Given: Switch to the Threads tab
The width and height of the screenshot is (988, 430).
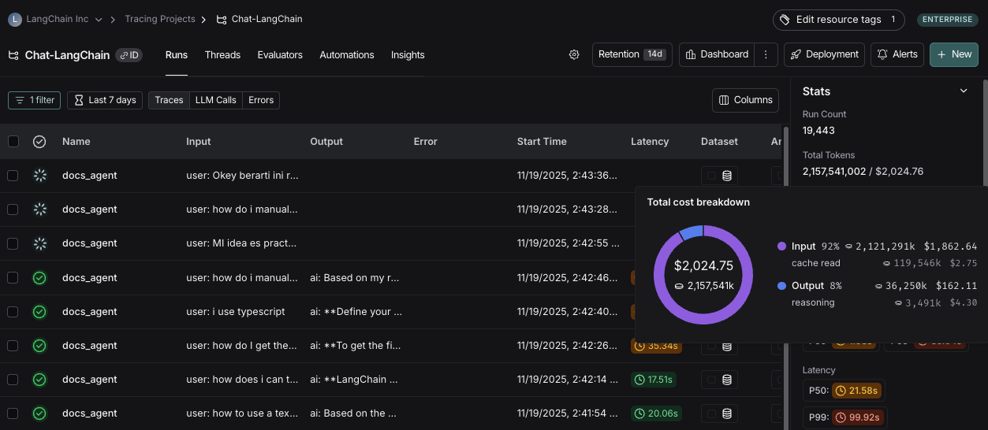Looking at the screenshot, I should pos(222,55).
